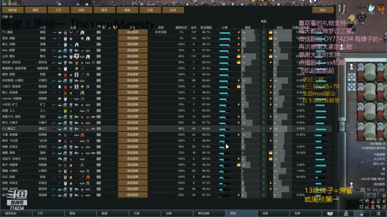Click the mood bar in TY row
The image size is (387, 217).
(x=225, y=33)
